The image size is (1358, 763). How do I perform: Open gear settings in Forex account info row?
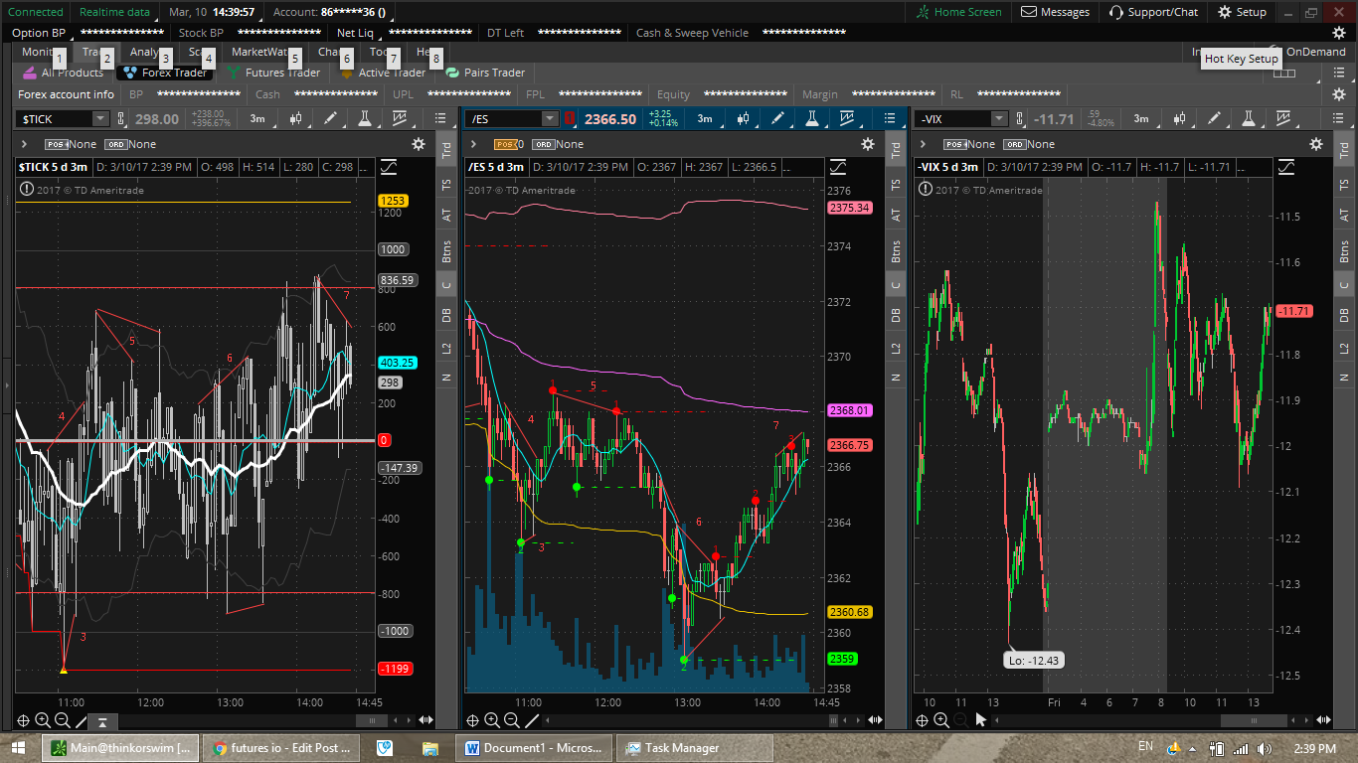coord(1338,94)
